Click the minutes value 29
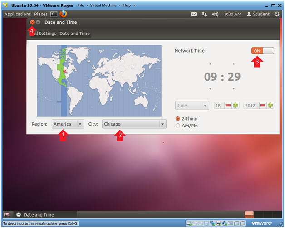 click(234, 77)
